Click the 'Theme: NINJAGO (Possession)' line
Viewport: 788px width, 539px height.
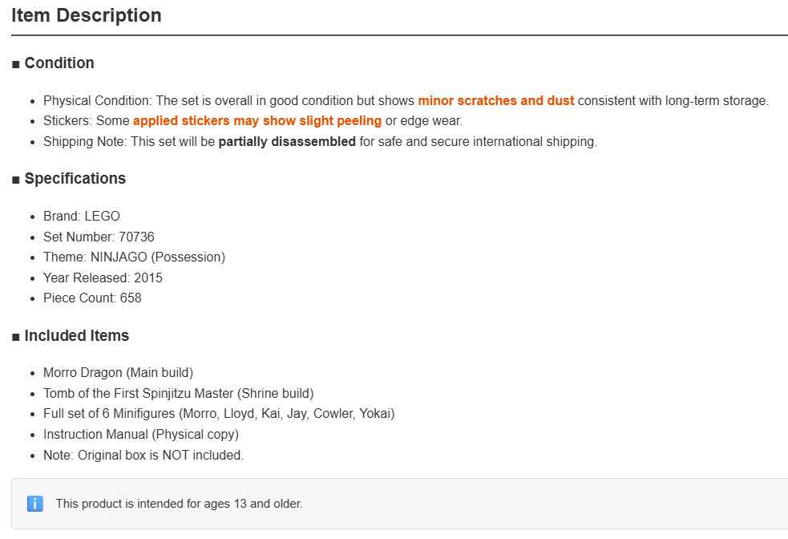[x=134, y=257]
